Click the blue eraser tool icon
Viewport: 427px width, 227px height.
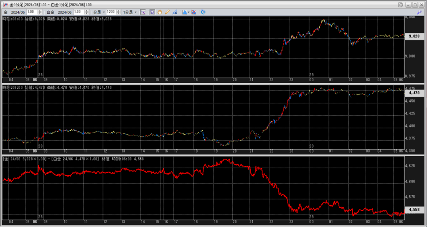(175, 12)
